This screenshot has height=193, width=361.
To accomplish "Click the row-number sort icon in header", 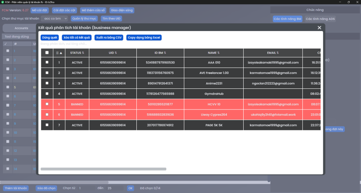I will pyautogui.click(x=59, y=53).
